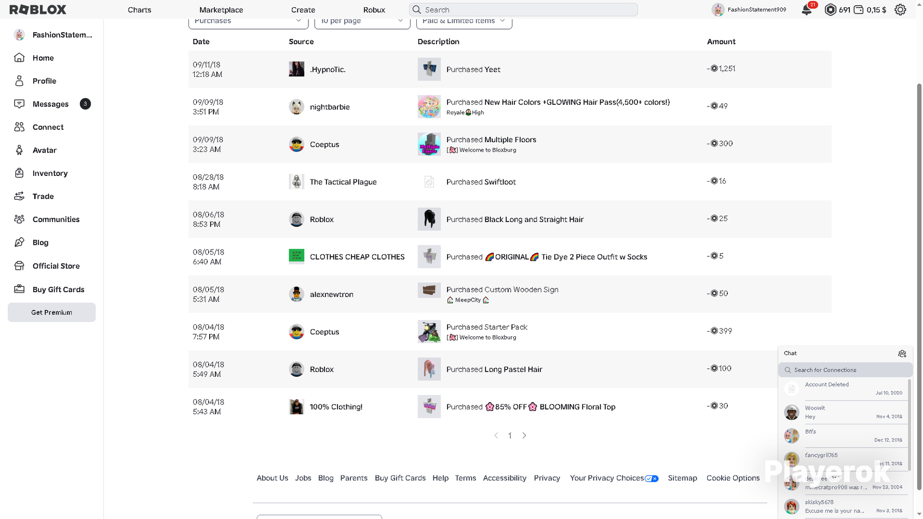
Task: Open the Charts tab
Action: [140, 10]
